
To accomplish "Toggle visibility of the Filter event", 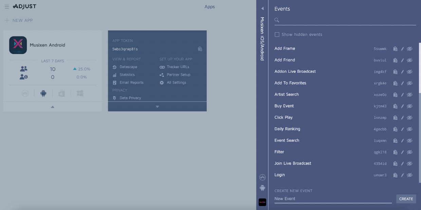I will point(410,152).
